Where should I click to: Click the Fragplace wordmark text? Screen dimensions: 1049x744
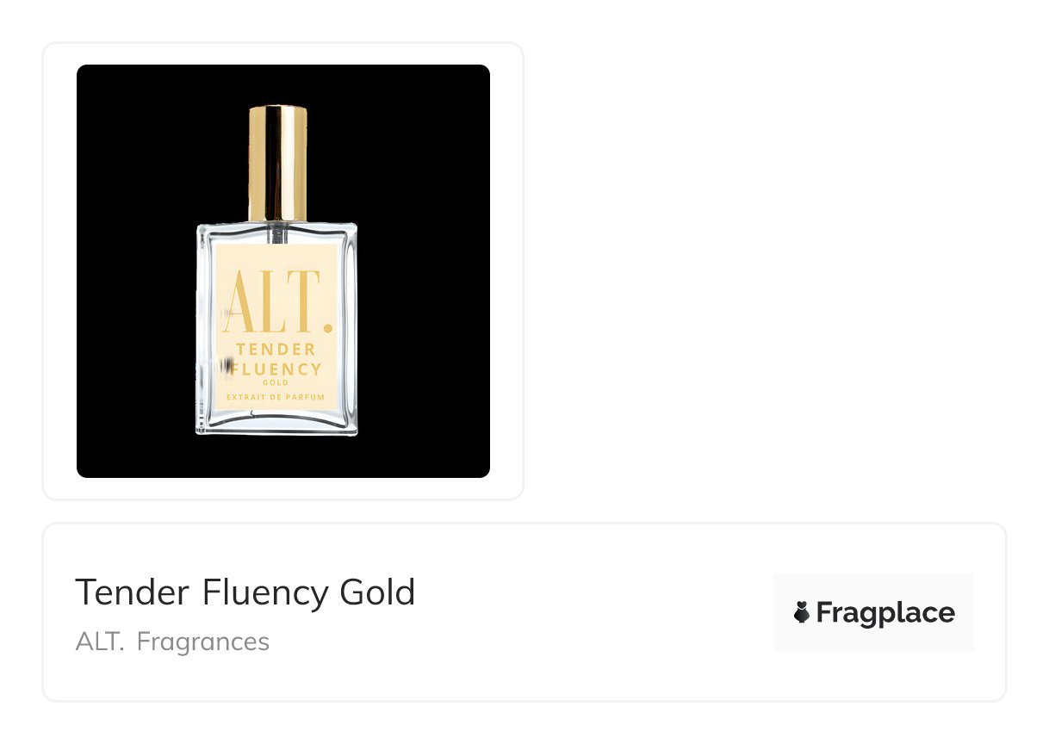pos(885,613)
